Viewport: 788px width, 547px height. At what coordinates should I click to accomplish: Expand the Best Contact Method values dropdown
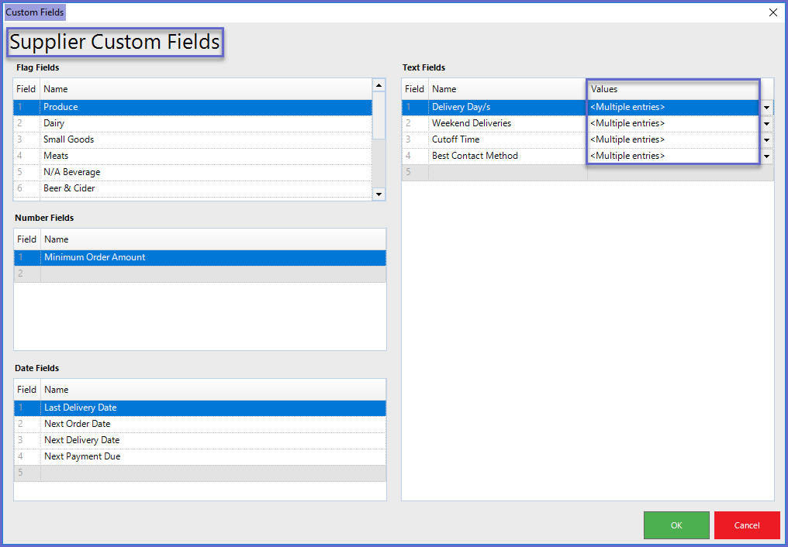tap(766, 157)
